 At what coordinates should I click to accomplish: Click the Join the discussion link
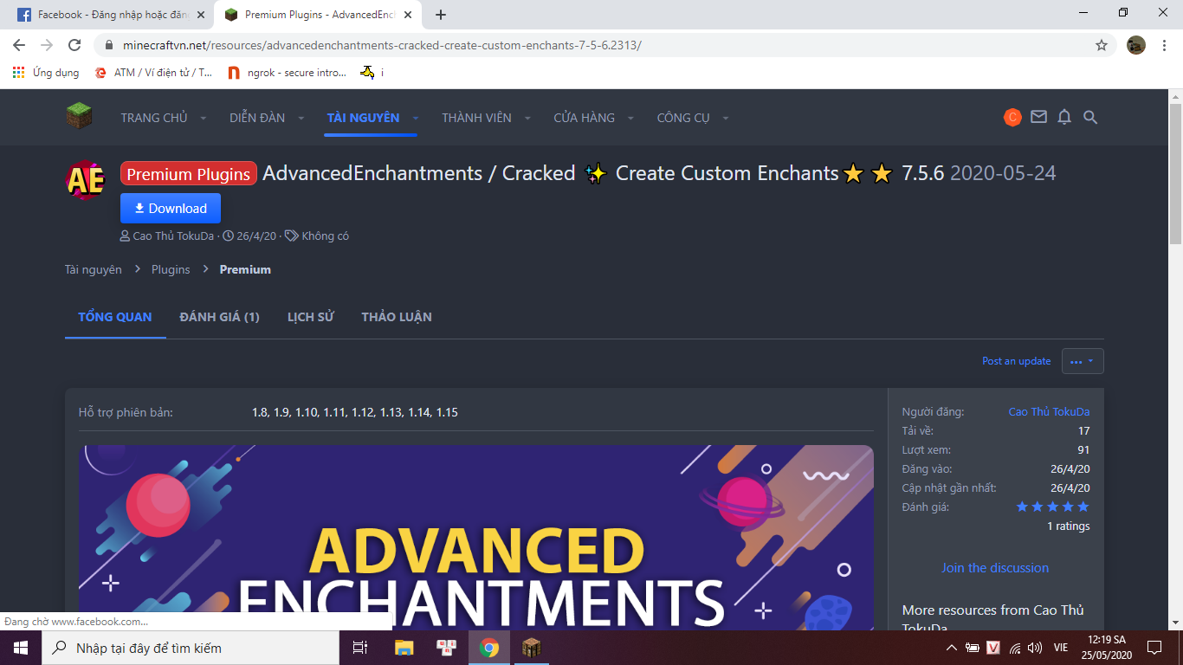[x=995, y=568]
